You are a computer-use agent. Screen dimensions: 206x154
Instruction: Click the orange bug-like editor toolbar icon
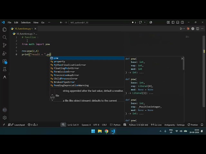[188, 29]
